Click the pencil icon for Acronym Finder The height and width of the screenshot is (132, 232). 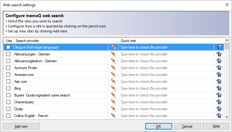[x=114, y=68]
